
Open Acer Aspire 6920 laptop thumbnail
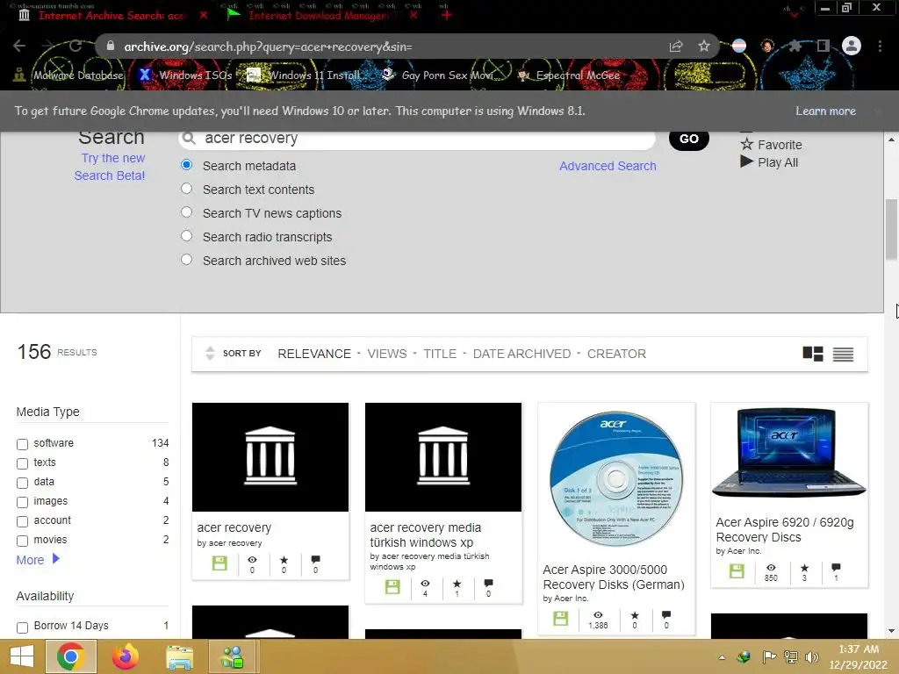tap(789, 453)
